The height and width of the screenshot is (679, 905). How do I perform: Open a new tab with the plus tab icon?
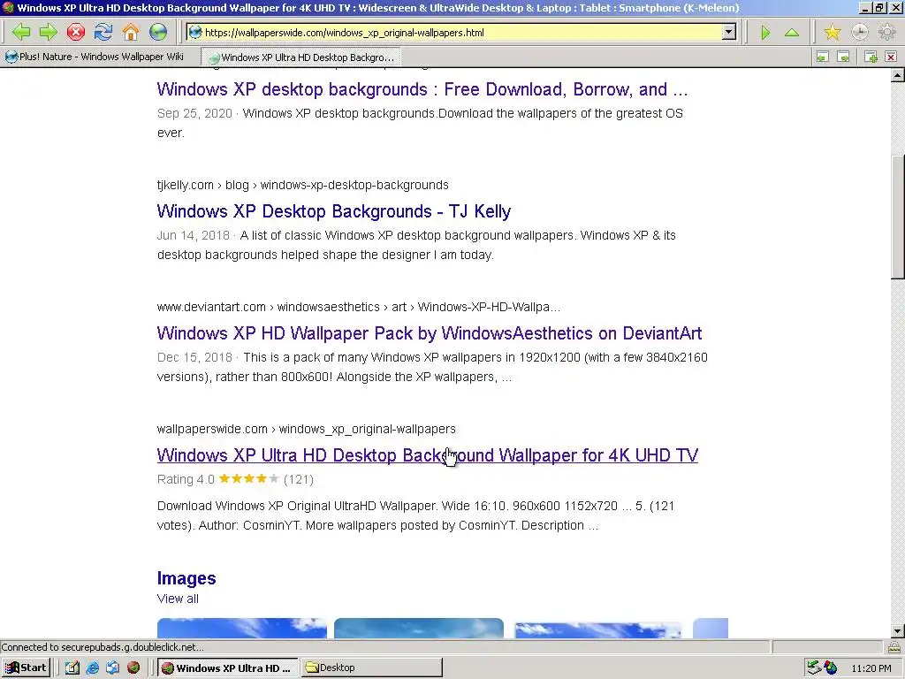click(x=871, y=57)
